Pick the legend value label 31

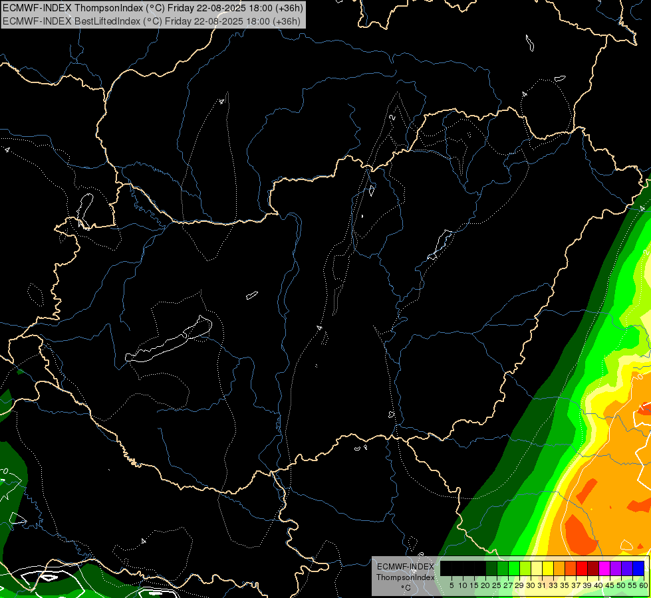click(542, 585)
